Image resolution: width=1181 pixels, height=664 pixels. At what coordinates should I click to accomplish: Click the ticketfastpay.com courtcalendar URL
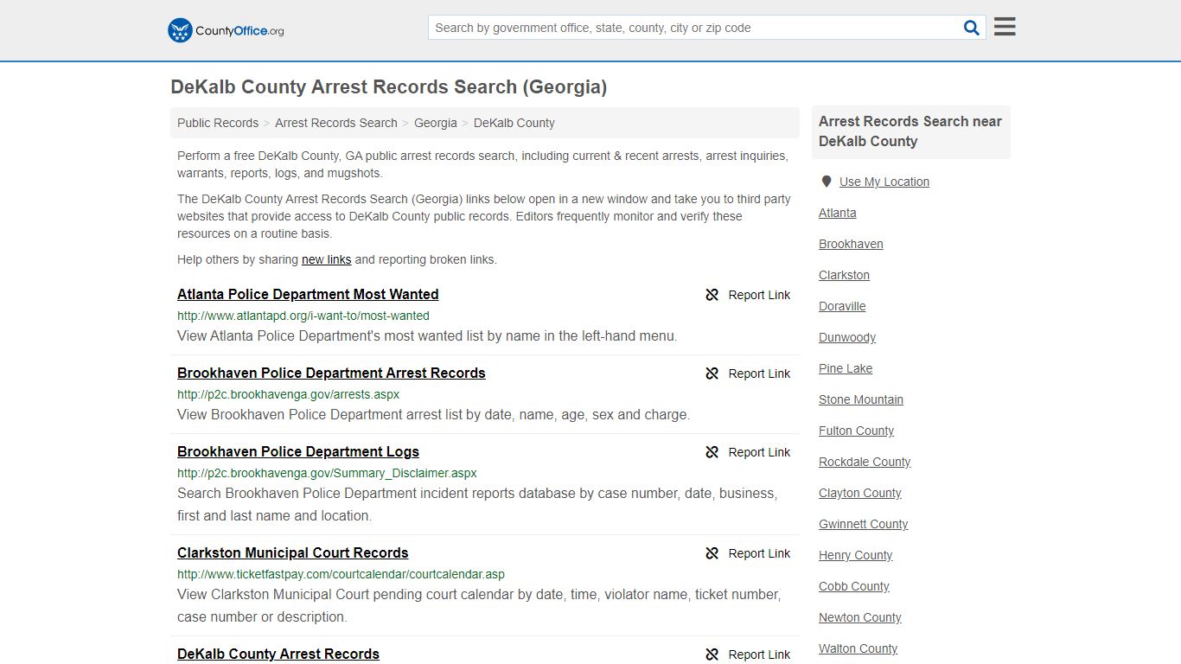click(341, 575)
